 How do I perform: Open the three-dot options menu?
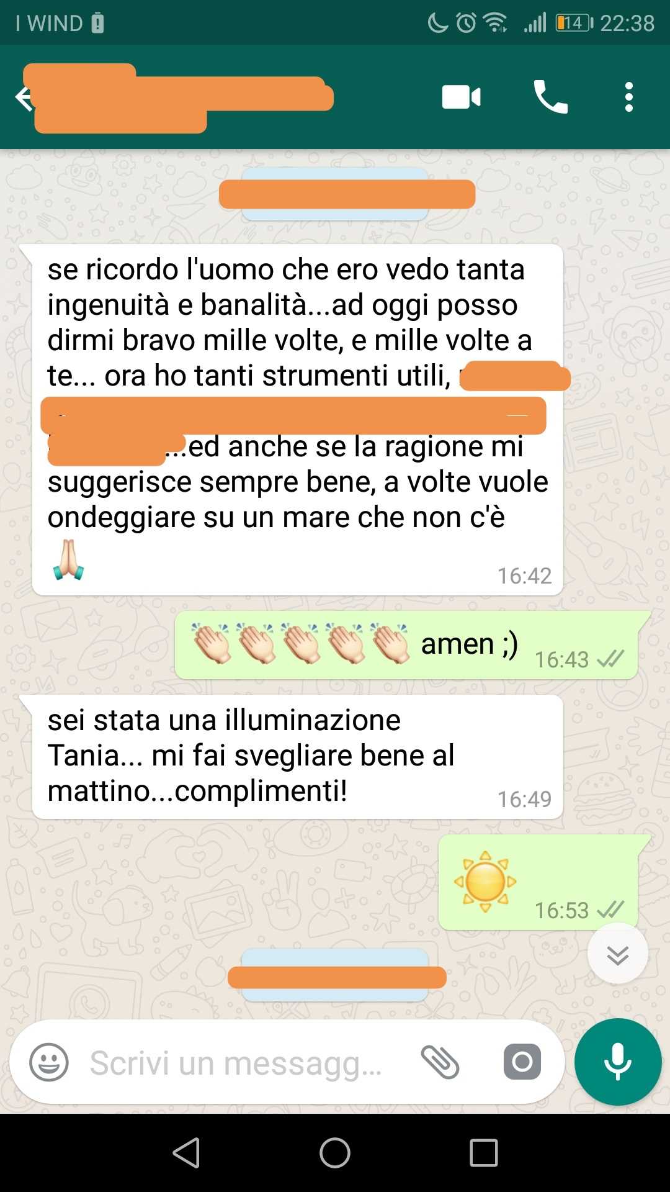click(629, 97)
